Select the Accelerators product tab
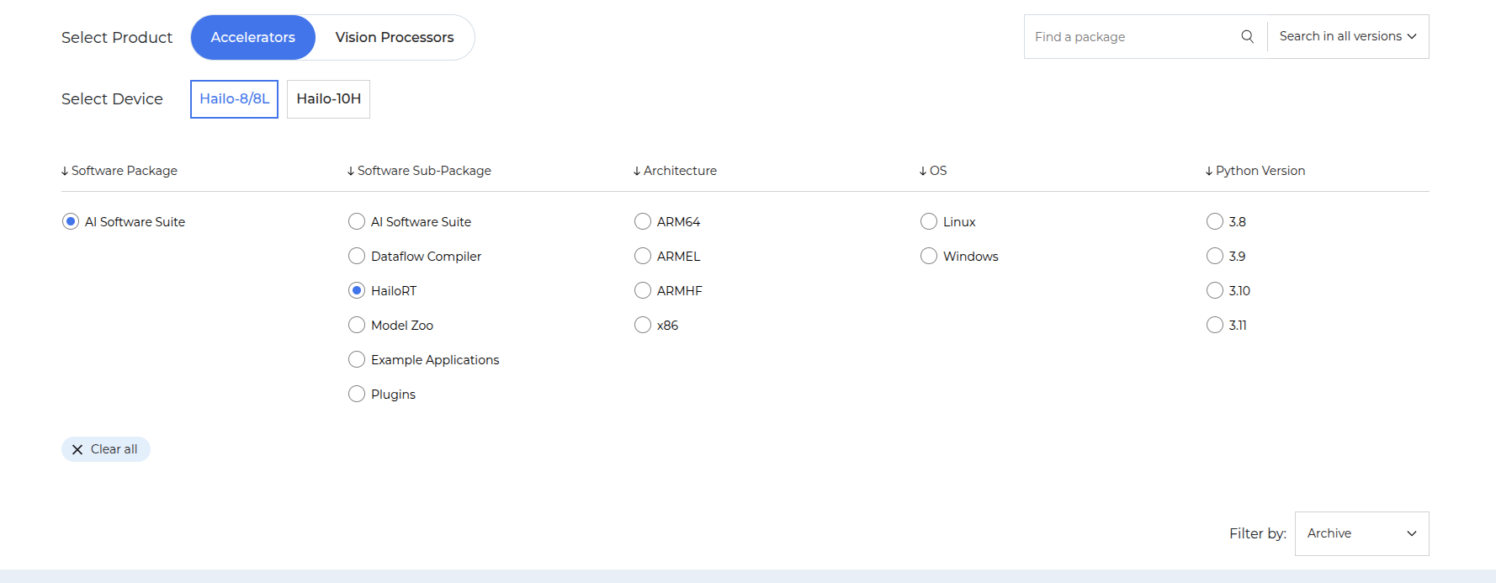Image resolution: width=1496 pixels, height=583 pixels. point(252,38)
